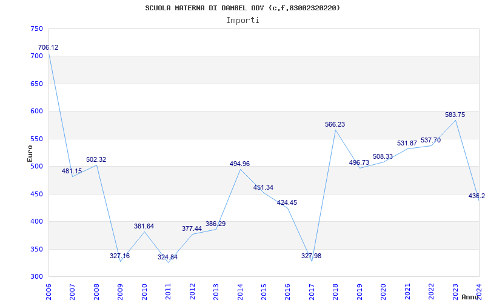Select the Euro y-axis title

pyautogui.click(x=30, y=153)
